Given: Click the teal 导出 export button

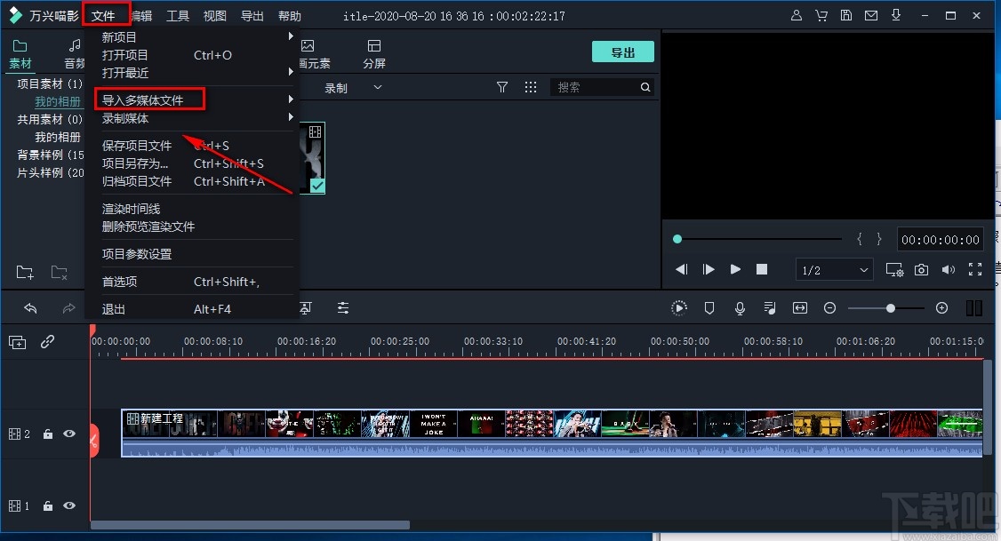Looking at the screenshot, I should (622, 52).
